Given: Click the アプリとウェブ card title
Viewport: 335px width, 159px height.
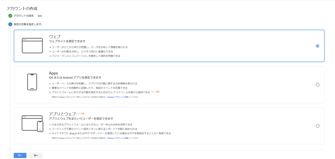Looking at the screenshot, I should pos(62,114).
